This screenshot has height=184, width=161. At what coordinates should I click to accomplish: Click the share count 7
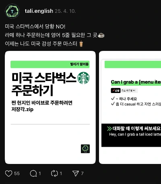[82, 174]
